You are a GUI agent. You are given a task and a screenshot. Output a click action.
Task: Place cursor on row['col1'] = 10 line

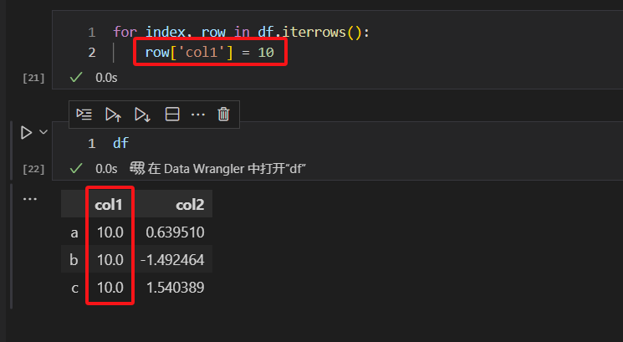(x=209, y=52)
